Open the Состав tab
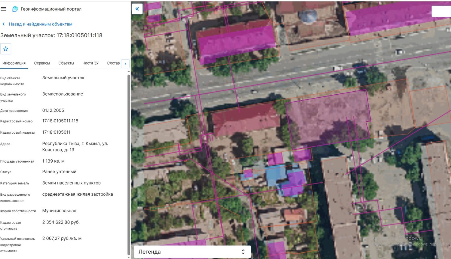This screenshot has height=259, width=451. coord(113,63)
